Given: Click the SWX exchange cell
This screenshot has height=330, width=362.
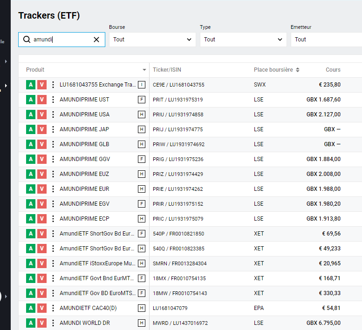Looking at the screenshot, I should tap(260, 85).
